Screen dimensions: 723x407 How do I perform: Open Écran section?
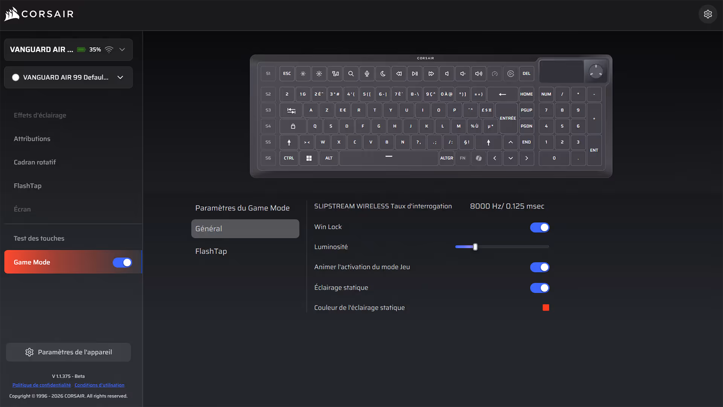click(x=22, y=209)
